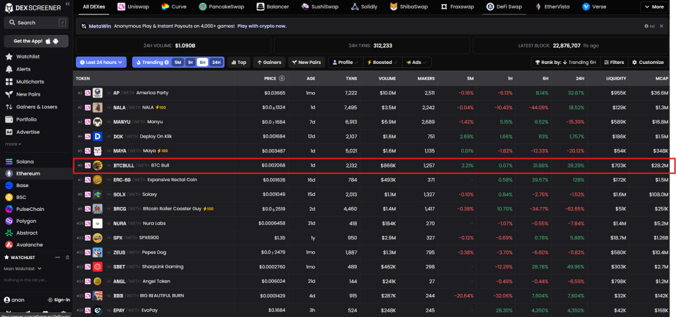The height and width of the screenshot is (317, 676).
Task: Open Alerts bell icon
Action: [x=9, y=69]
